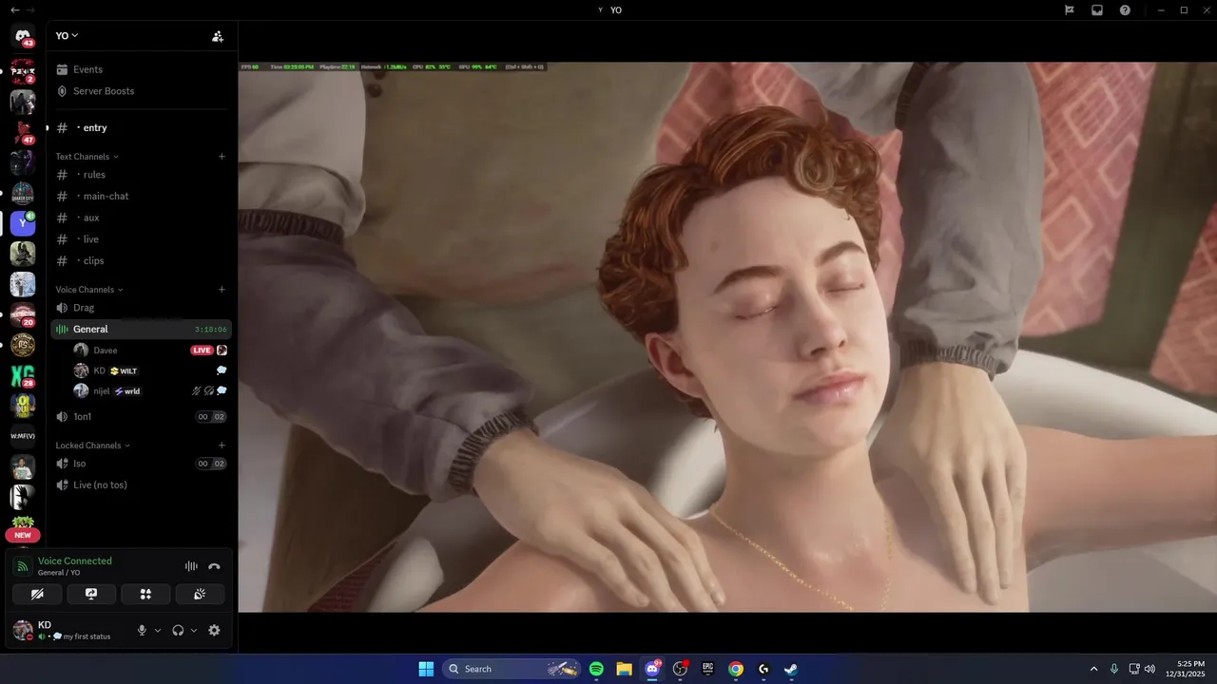
Task: Open the connection quality signal icon
Action: [x=23, y=566]
